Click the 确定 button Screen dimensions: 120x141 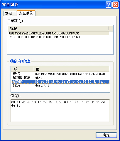pyautogui.click(x=106, y=135)
